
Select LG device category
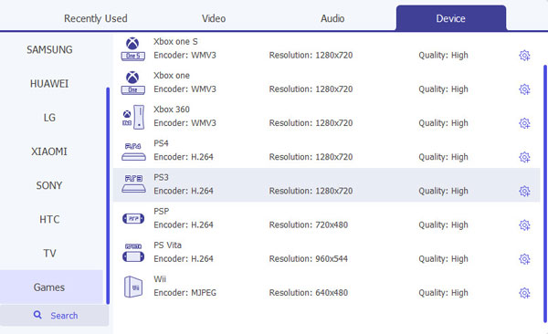(49, 118)
